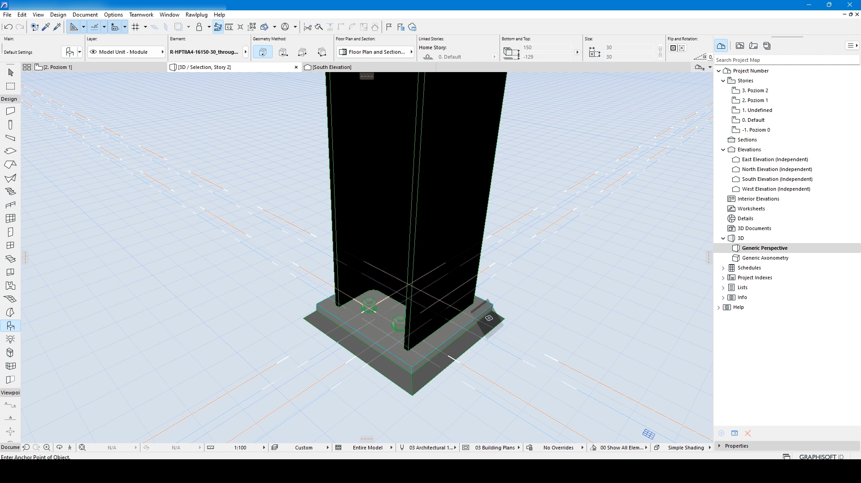Viewport: 861px width, 483px height.
Task: Click the Search Project Map field
Action: (787, 60)
